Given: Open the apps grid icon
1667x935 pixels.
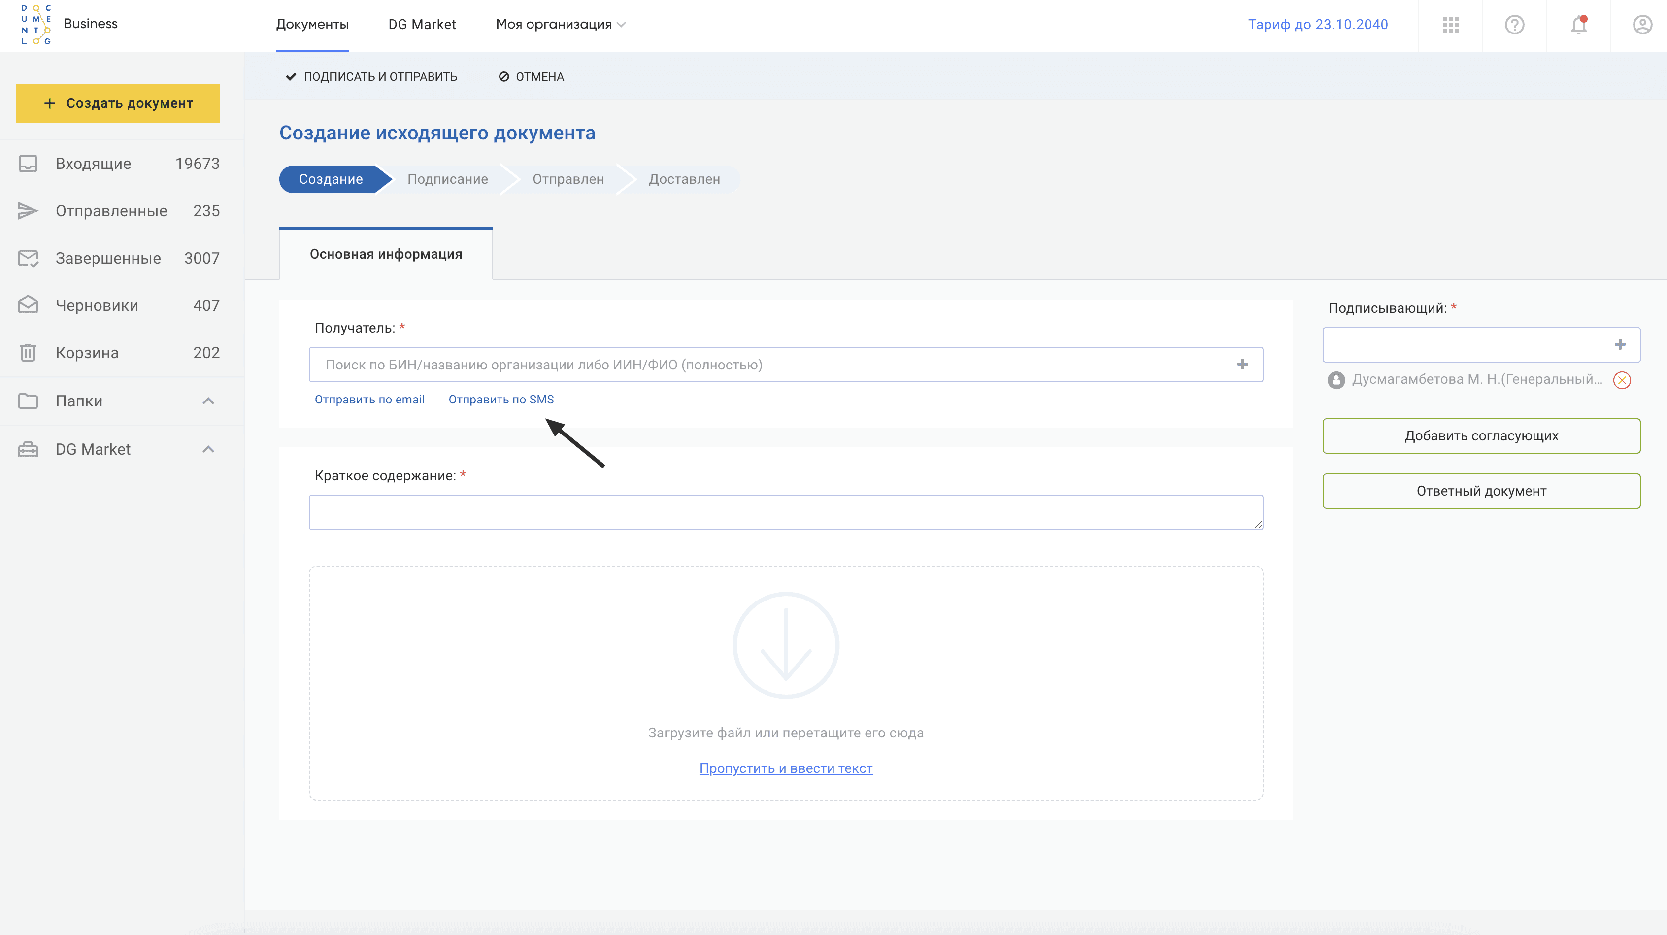Looking at the screenshot, I should point(1450,25).
